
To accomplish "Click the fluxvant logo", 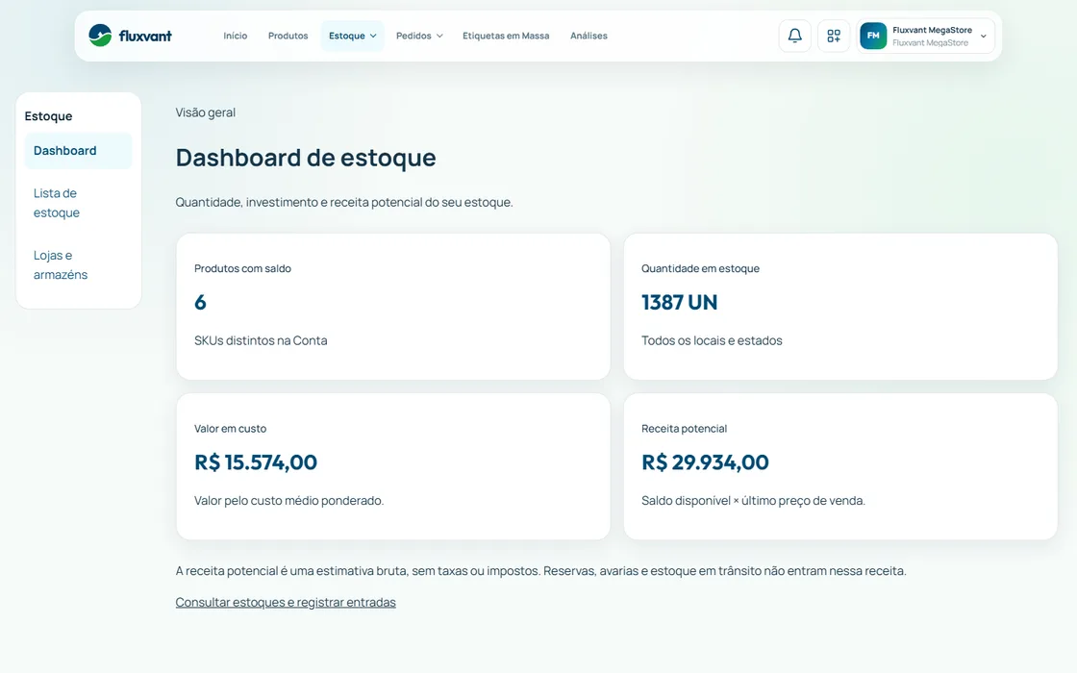I will click(130, 36).
